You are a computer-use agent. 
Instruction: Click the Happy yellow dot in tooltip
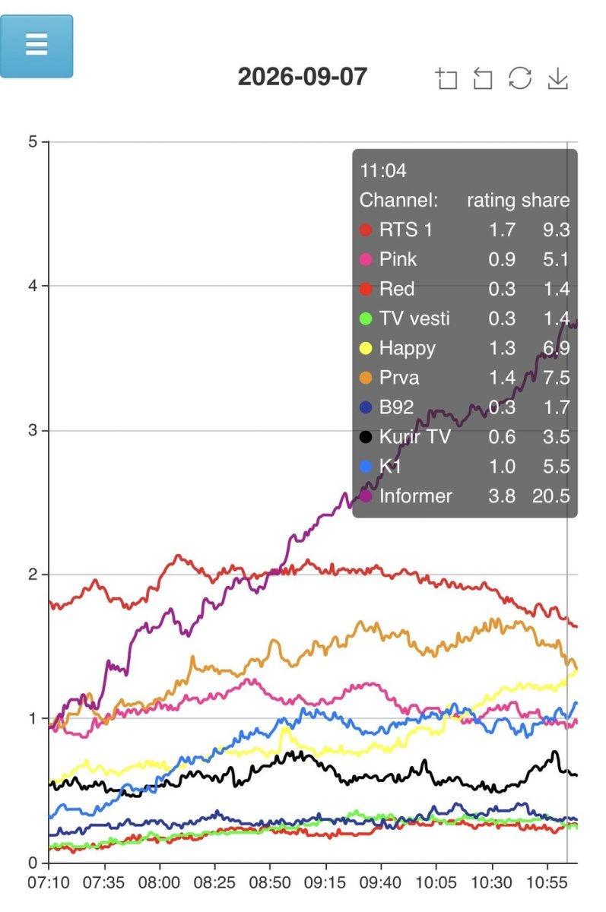tap(366, 348)
